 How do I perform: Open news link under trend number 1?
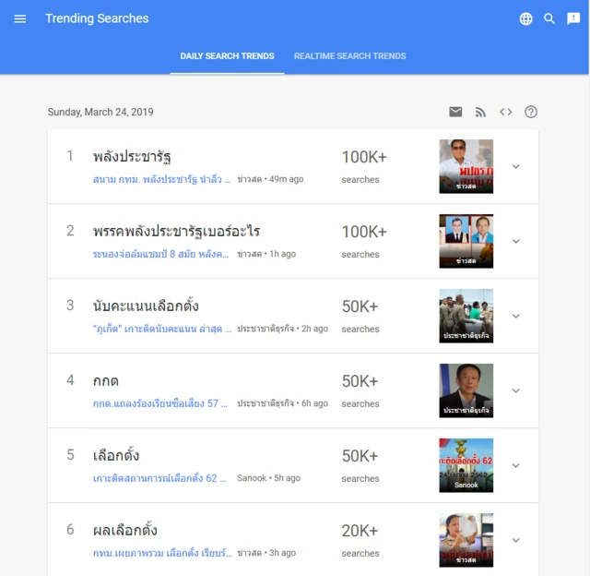(x=160, y=179)
